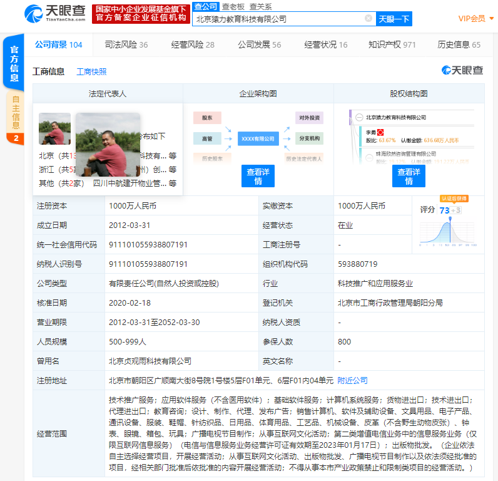
Task: Click the 历史法定代表人 box in the diagram
Action: pos(303,158)
